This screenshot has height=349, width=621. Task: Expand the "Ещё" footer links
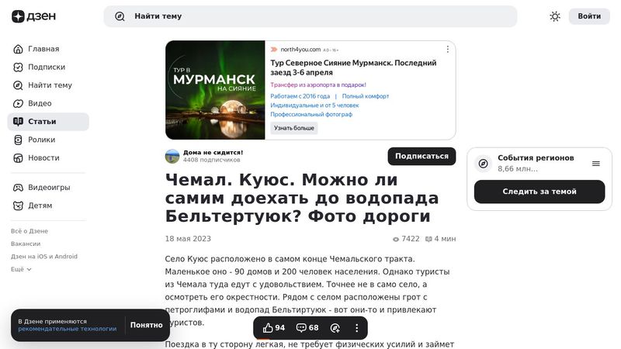coord(21,269)
